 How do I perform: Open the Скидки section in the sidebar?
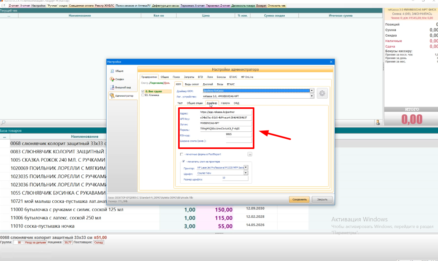pyautogui.click(x=112, y=79)
